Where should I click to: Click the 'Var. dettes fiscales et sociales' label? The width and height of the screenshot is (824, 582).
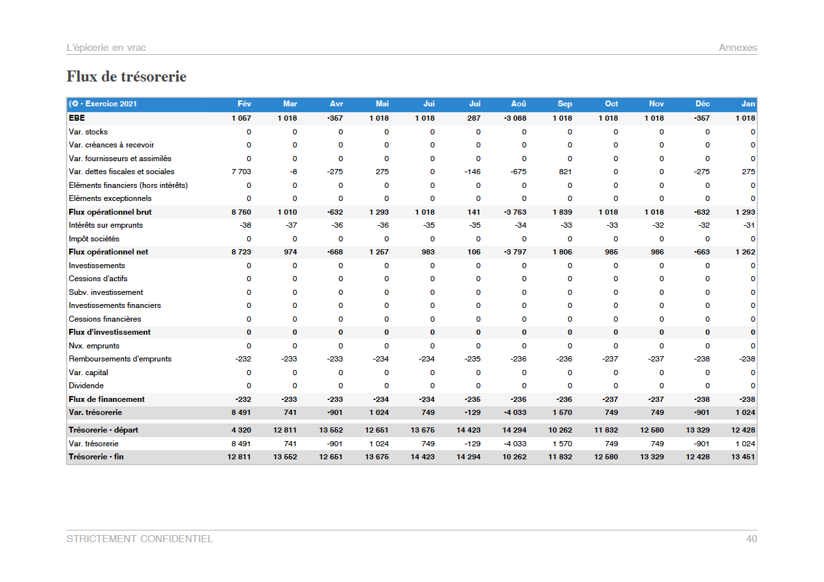(121, 172)
